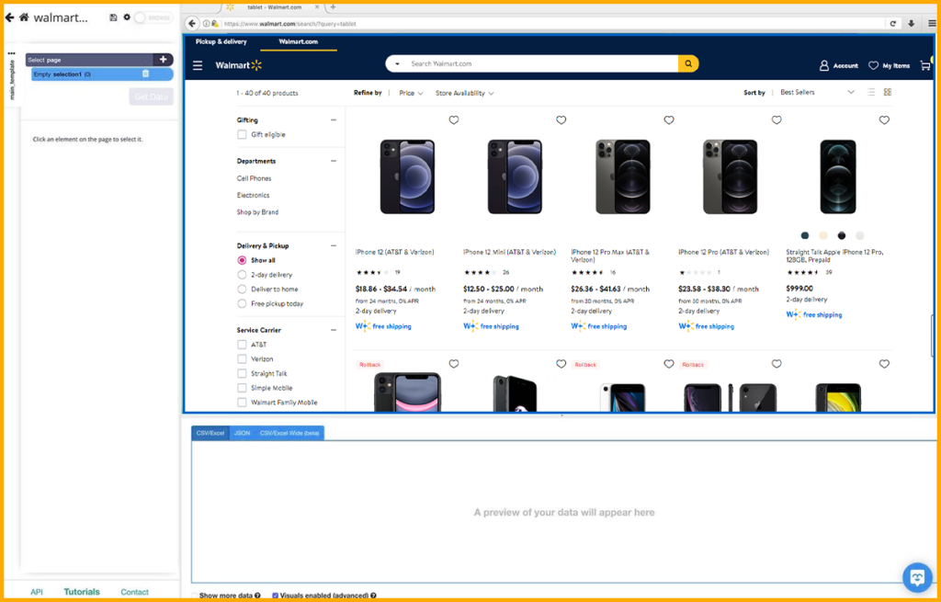Image resolution: width=941 pixels, height=602 pixels.
Task: Open the search department dropdown arrow
Action: tap(397, 63)
